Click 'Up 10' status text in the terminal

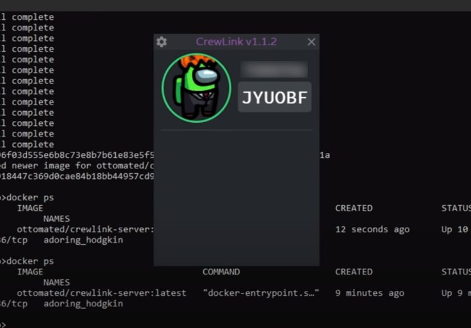455,229
